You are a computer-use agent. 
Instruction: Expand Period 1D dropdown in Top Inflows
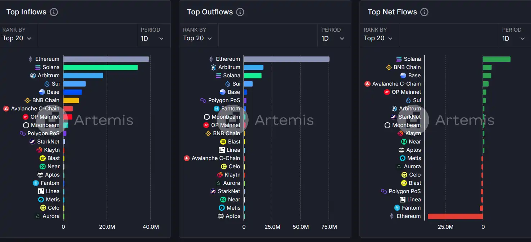(x=153, y=38)
